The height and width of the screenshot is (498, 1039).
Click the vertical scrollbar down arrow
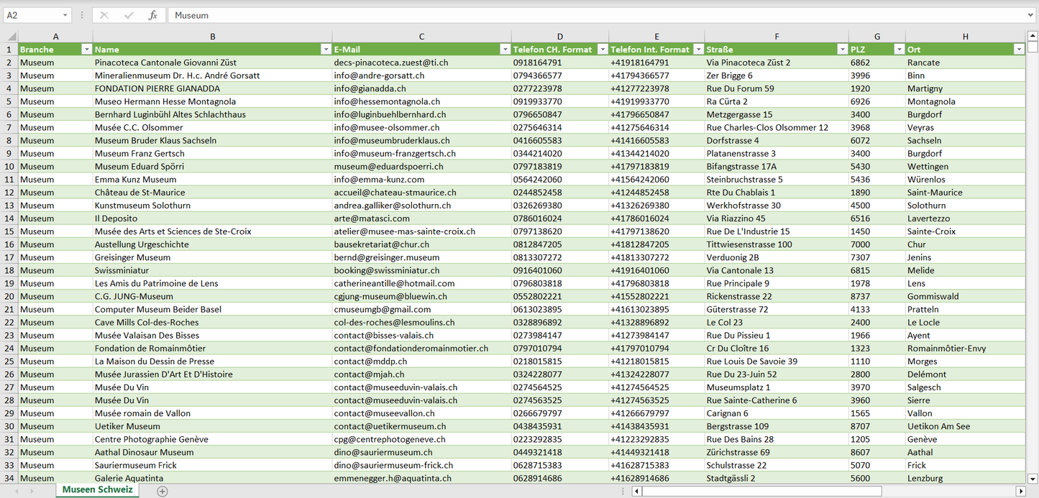[x=1033, y=478]
